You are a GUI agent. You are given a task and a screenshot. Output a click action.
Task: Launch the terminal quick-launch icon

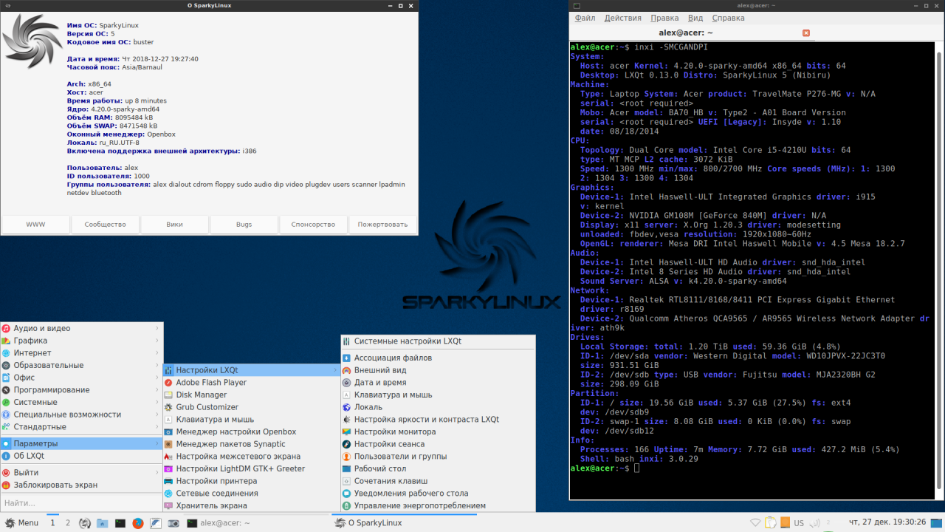coord(120,523)
